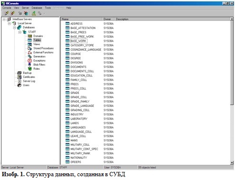Select the COGNIZANCE_LANGUAGE table

click(86, 49)
